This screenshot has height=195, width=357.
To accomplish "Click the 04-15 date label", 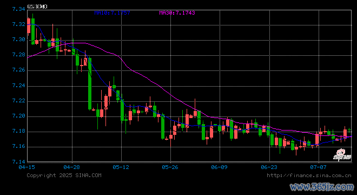I will tap(27, 167).
